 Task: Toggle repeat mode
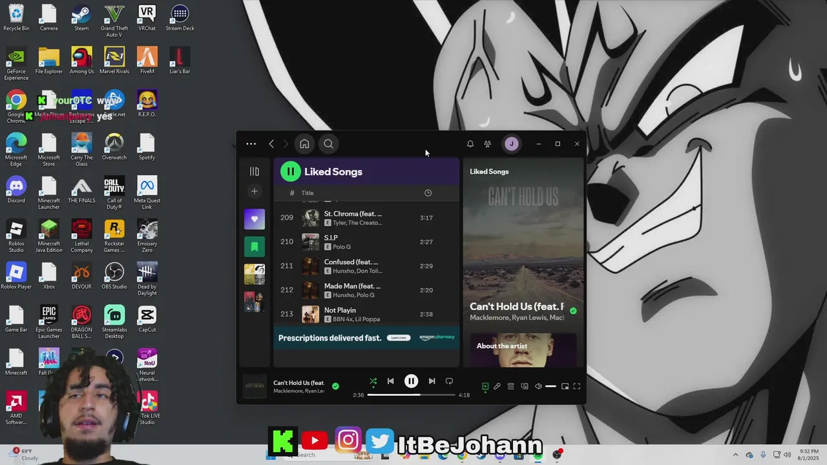tap(449, 381)
